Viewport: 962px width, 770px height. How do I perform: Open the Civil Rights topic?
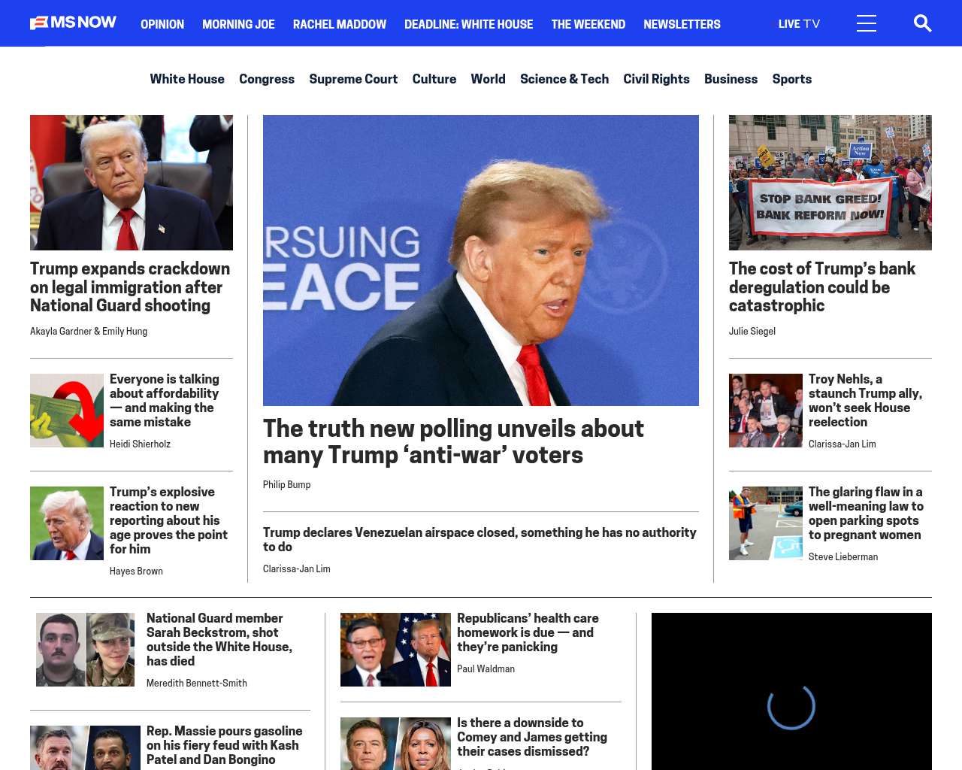pyautogui.click(x=656, y=79)
